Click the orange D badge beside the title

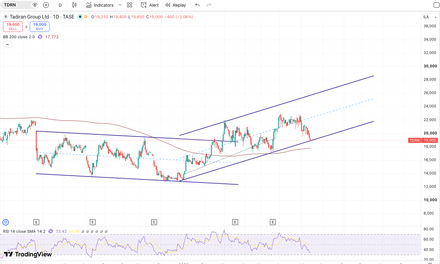[x=86, y=17]
